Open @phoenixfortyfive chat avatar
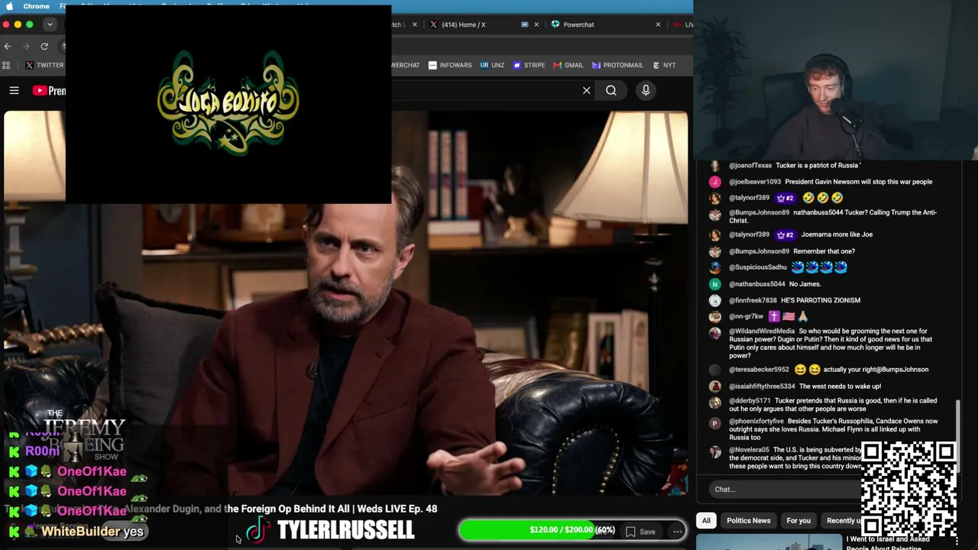Image resolution: width=978 pixels, height=550 pixels. click(714, 422)
